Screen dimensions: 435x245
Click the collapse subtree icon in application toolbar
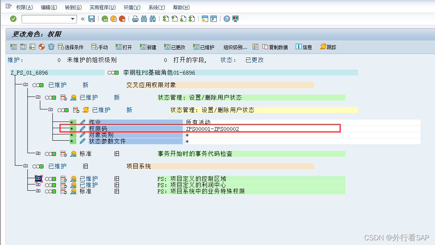point(23,47)
